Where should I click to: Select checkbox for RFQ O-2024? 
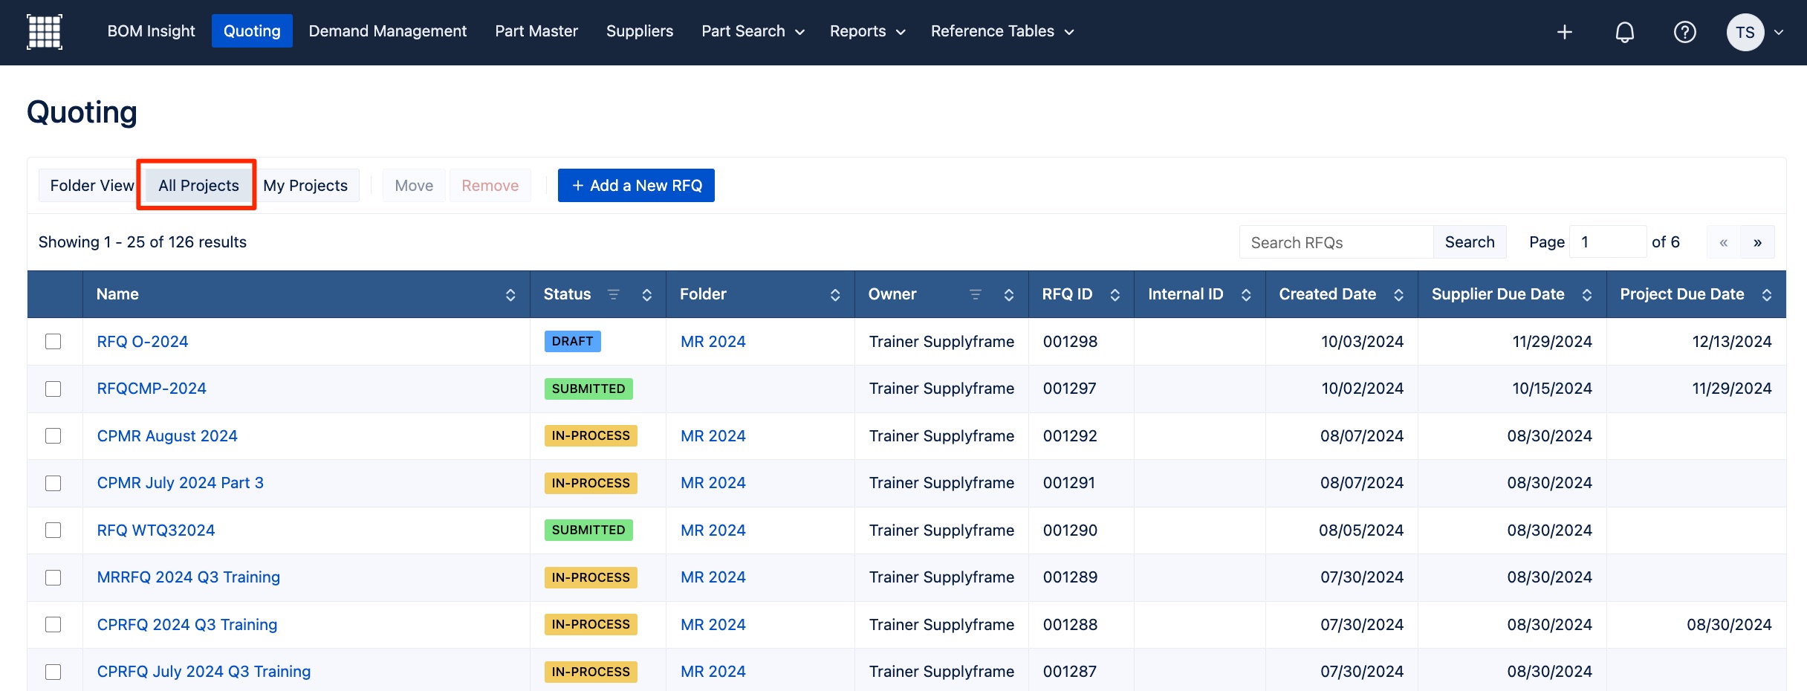pos(53,342)
